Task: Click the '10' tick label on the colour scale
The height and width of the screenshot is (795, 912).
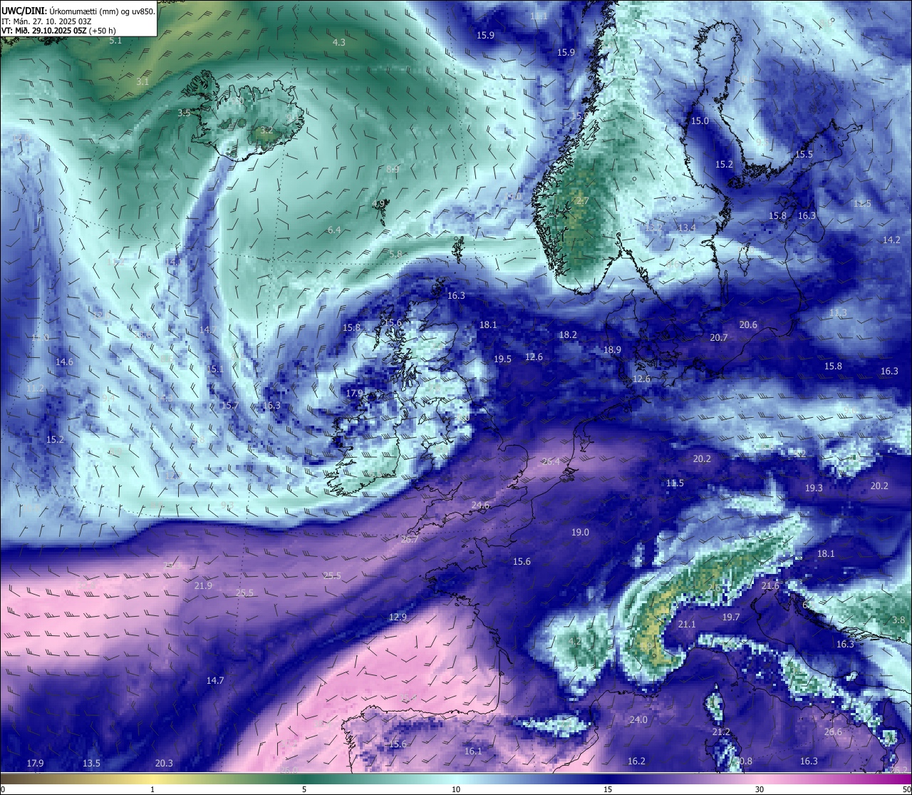Action: (456, 789)
